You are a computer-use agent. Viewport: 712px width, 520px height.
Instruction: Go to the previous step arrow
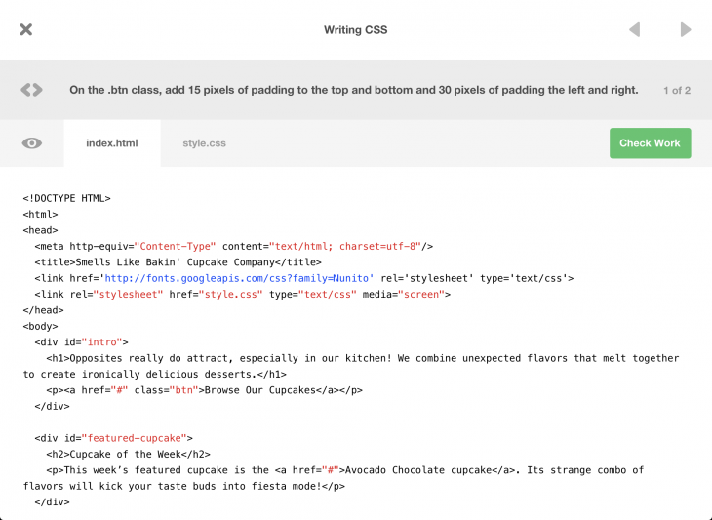click(634, 30)
